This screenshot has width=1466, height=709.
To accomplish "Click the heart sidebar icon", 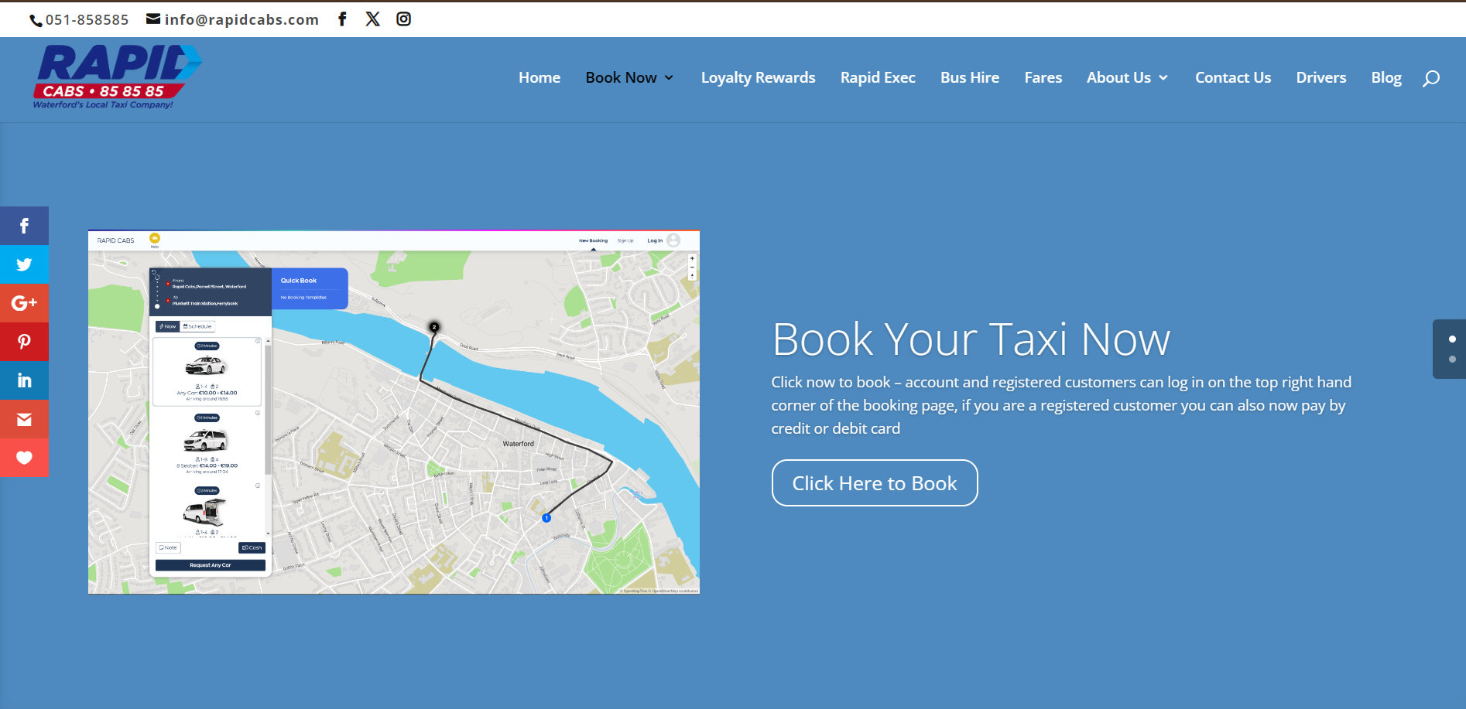I will (x=24, y=458).
